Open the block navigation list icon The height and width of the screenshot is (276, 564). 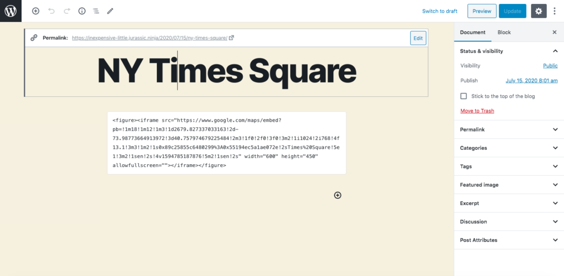click(x=96, y=11)
